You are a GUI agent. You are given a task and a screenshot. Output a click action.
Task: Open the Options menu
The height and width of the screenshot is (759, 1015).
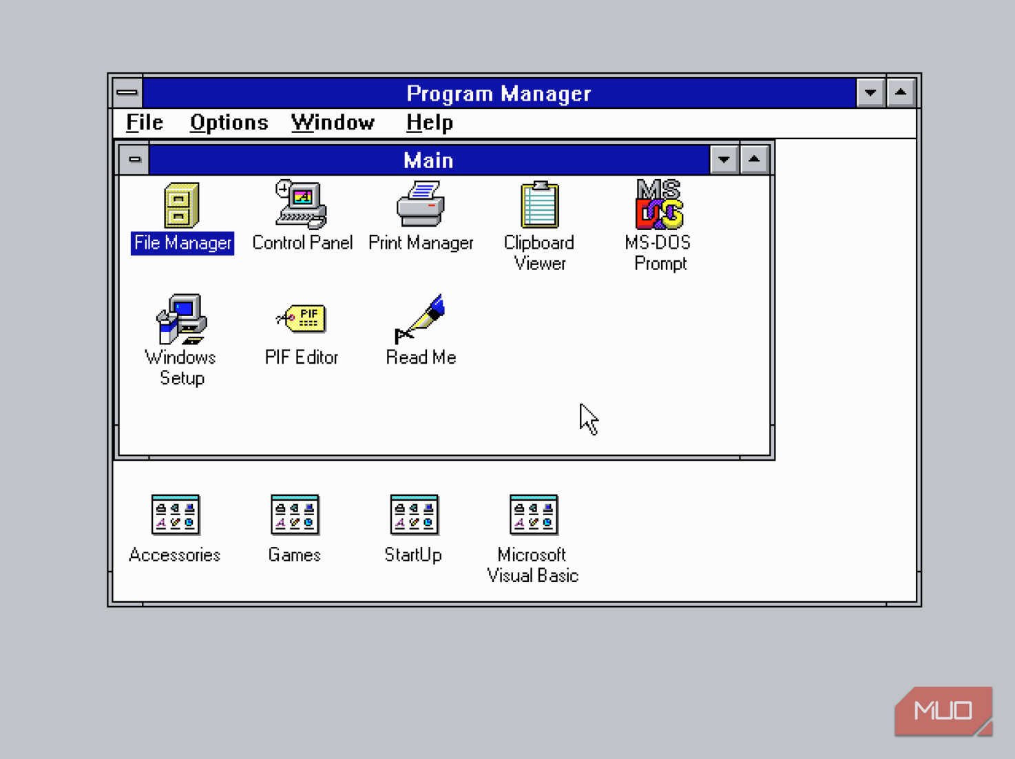point(229,123)
